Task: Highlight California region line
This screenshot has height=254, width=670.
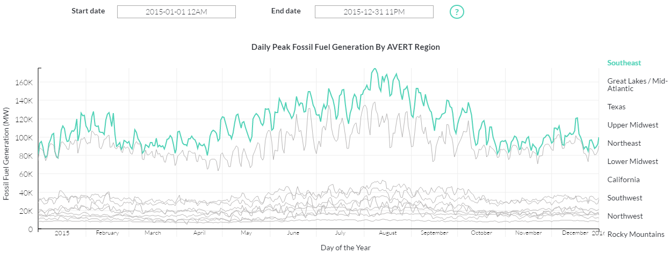Action: point(623,180)
